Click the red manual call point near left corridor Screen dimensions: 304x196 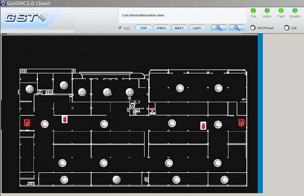65,119
